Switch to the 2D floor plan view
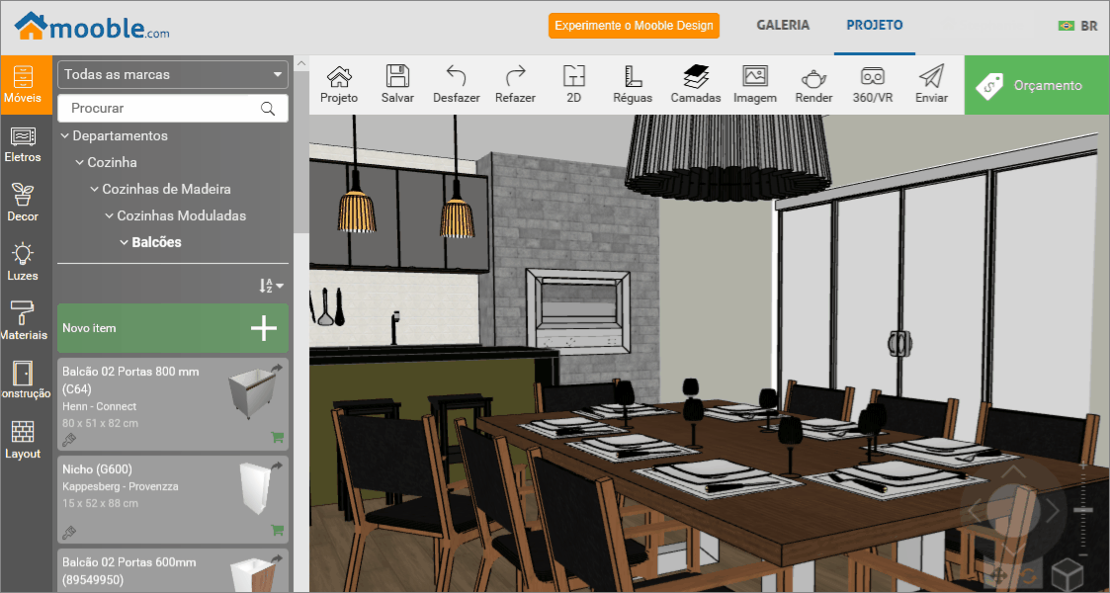Viewport: 1110px width, 593px height. click(574, 85)
